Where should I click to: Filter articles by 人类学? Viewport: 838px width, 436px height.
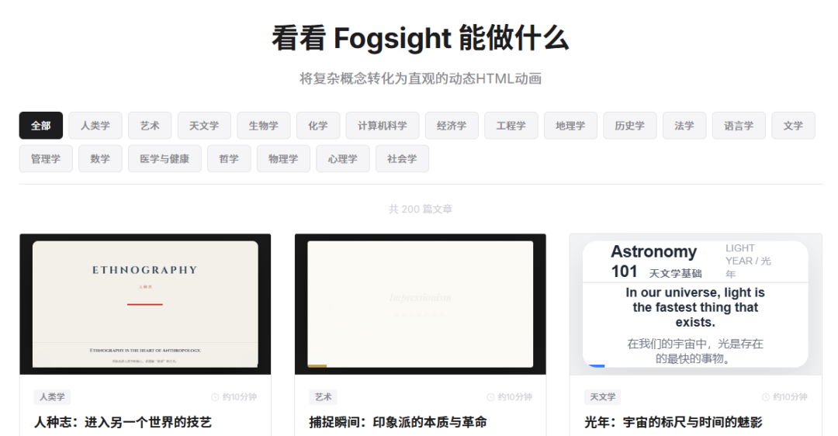point(95,126)
